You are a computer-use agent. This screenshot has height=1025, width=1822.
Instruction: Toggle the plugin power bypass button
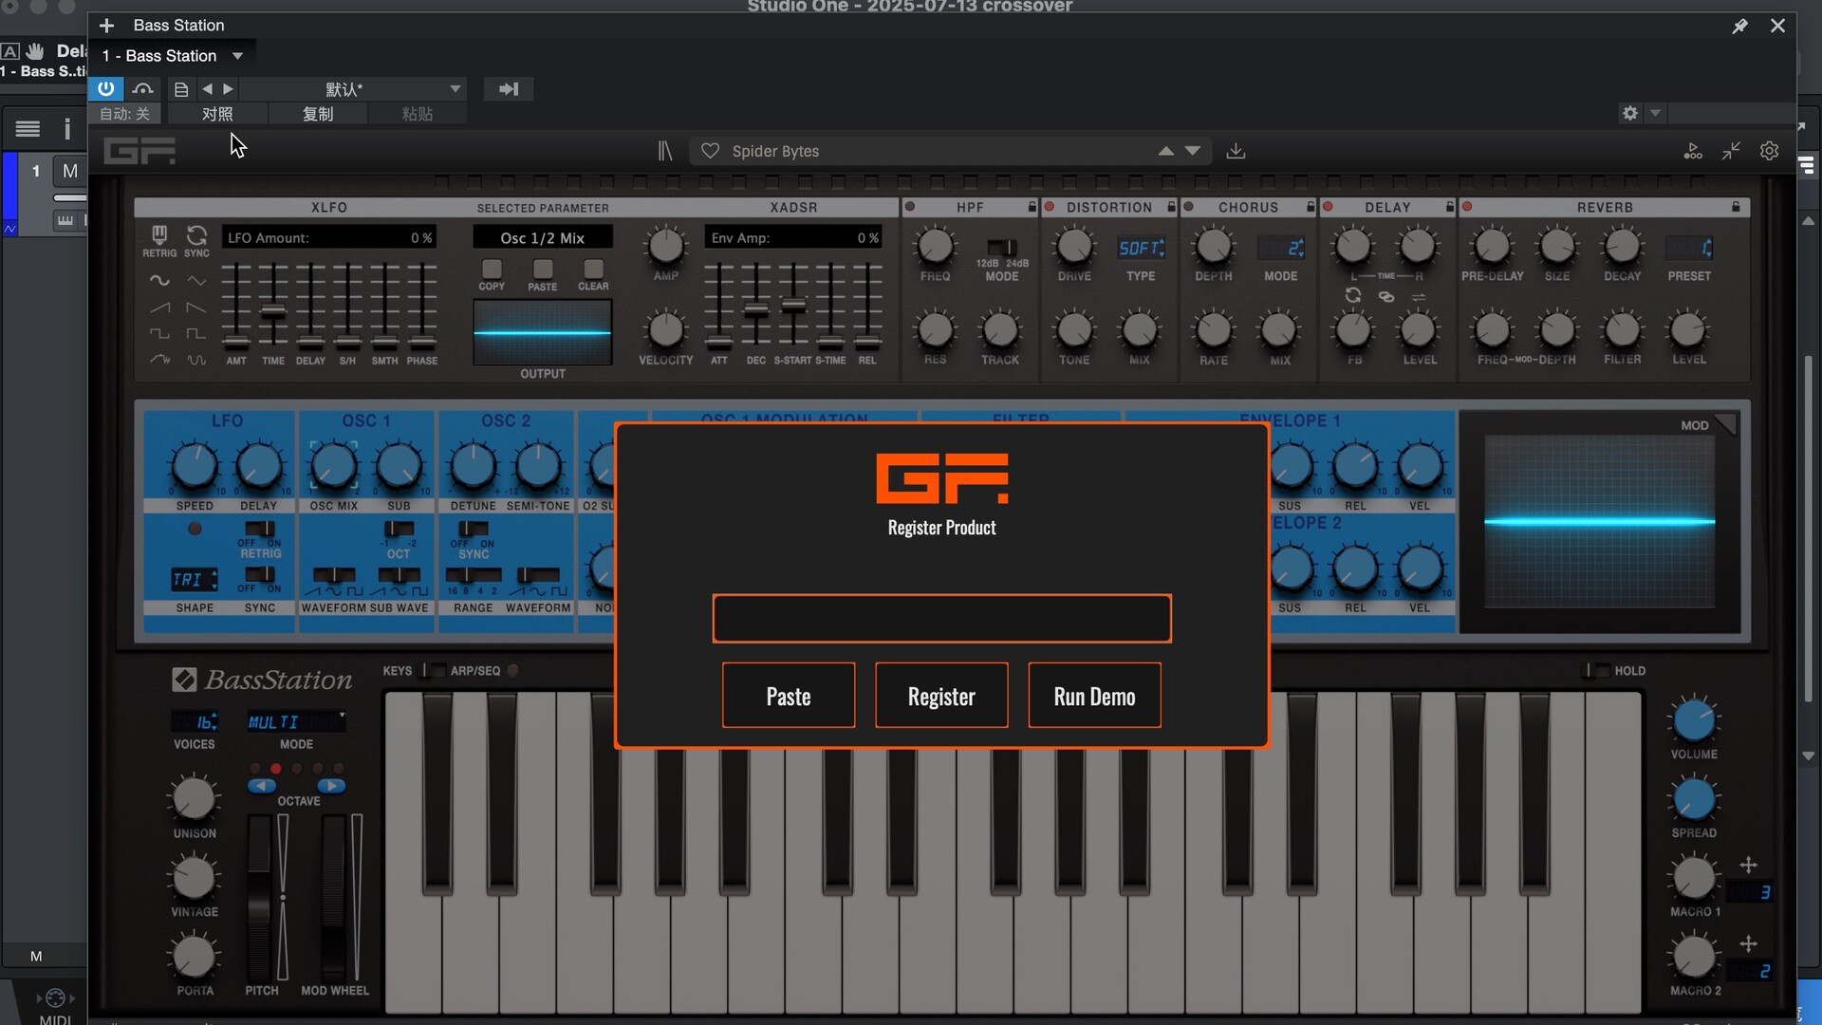point(105,88)
